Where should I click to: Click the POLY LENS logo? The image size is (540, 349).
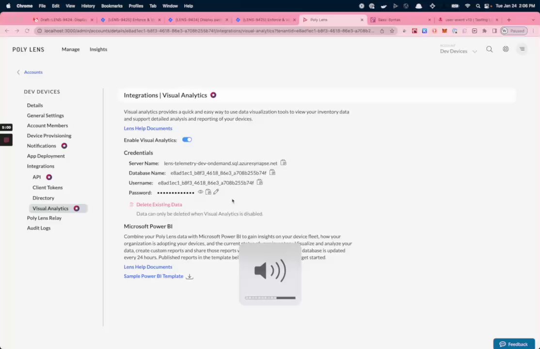click(28, 49)
